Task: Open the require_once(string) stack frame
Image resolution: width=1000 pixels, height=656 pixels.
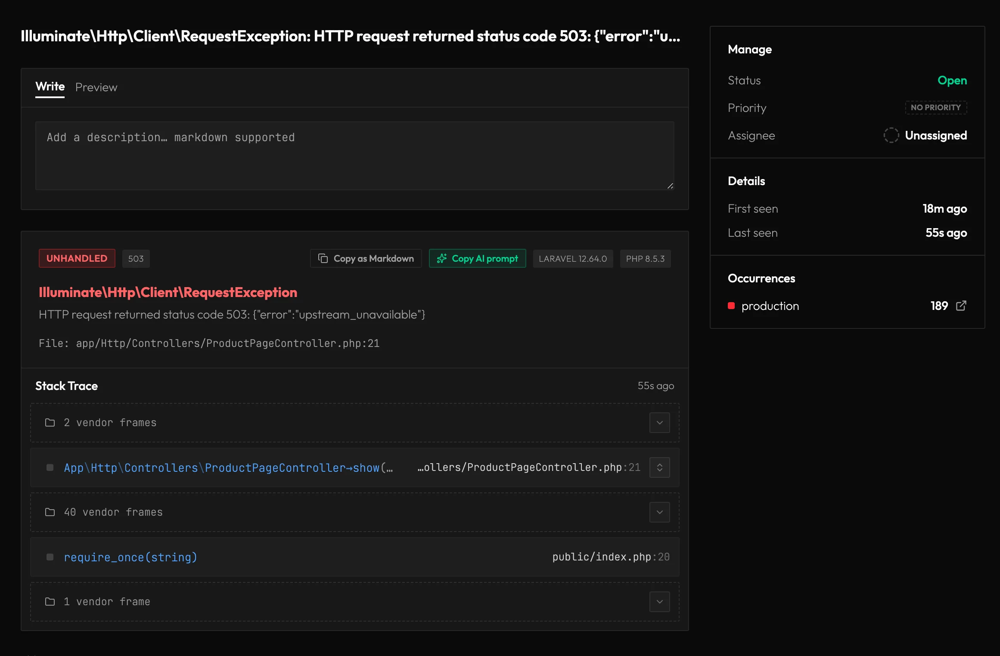Action: pos(354,557)
